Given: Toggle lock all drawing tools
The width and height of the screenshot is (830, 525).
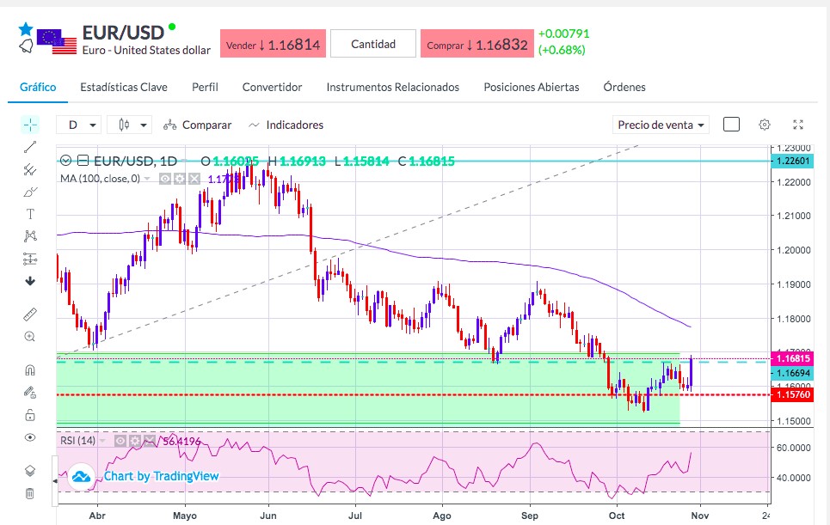Looking at the screenshot, I should [x=30, y=415].
